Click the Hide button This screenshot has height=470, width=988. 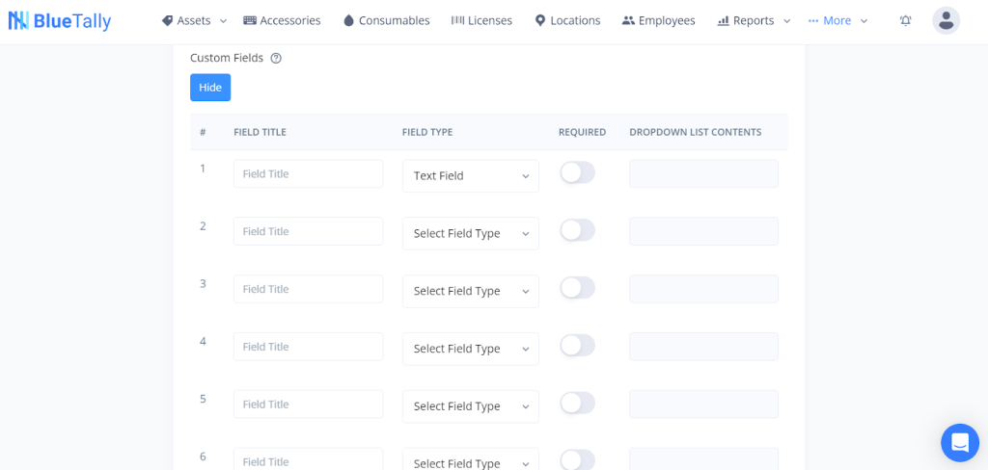[210, 88]
